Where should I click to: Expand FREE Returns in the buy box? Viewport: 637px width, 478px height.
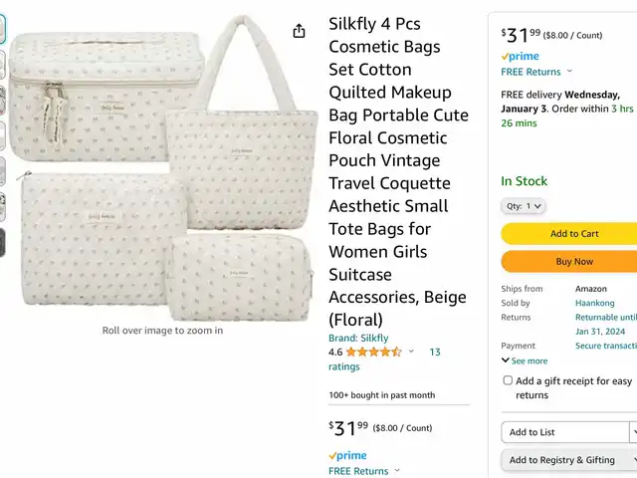pyautogui.click(x=535, y=72)
